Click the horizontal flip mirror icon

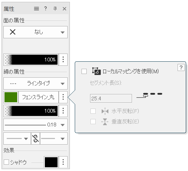pos(105,111)
